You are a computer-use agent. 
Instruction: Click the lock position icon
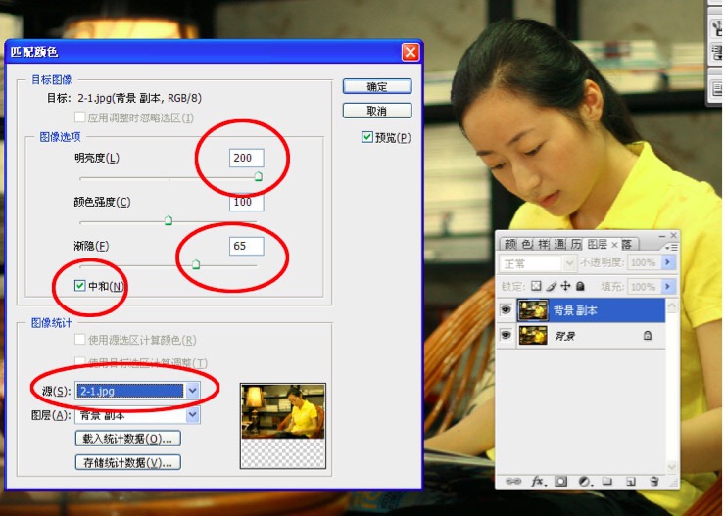565,287
